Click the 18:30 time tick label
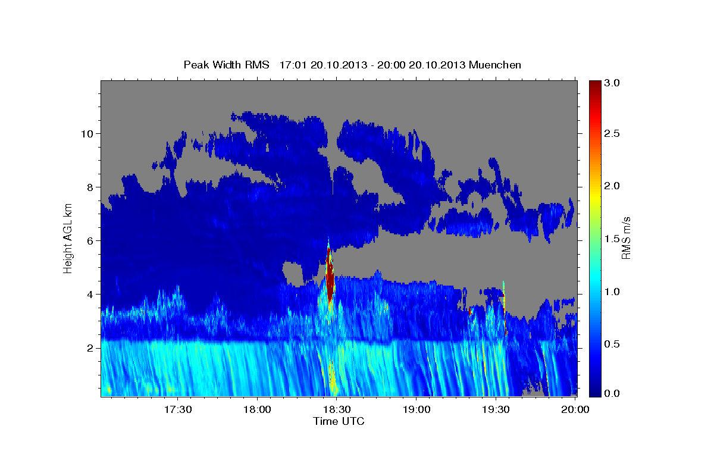 pyautogui.click(x=337, y=409)
